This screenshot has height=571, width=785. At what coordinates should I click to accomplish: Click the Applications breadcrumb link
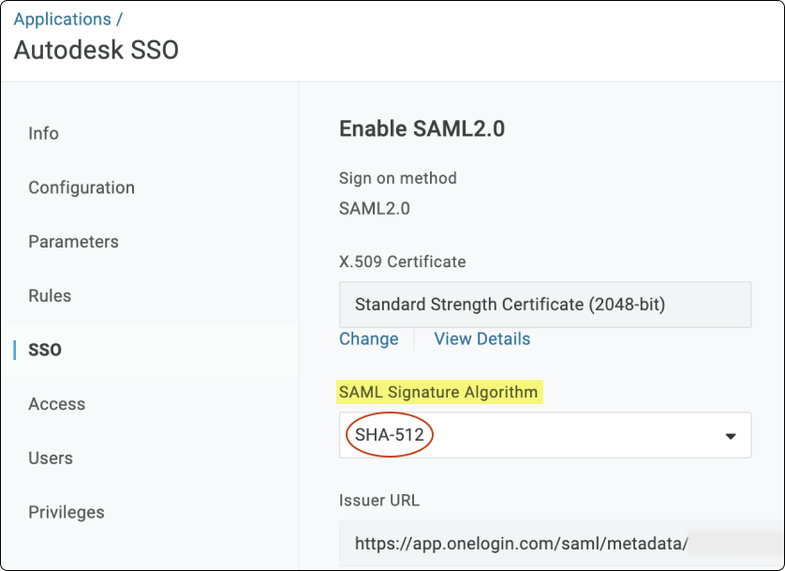60,19
